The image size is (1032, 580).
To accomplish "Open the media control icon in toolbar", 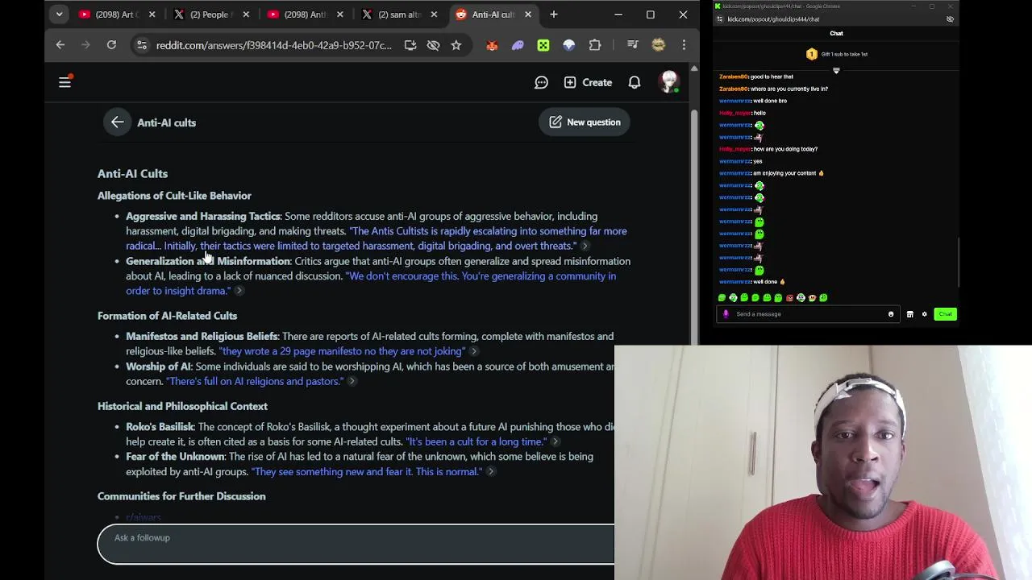I will [633, 45].
